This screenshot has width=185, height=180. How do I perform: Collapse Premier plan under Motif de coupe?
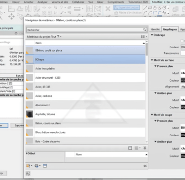tap(155, 120)
